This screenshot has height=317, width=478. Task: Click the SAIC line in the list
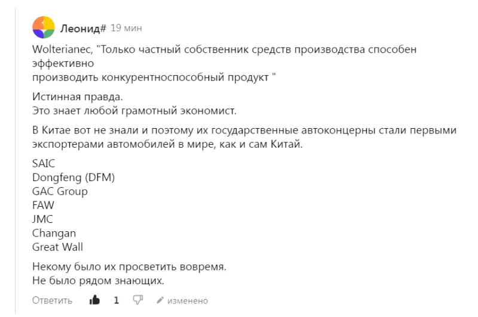point(44,164)
